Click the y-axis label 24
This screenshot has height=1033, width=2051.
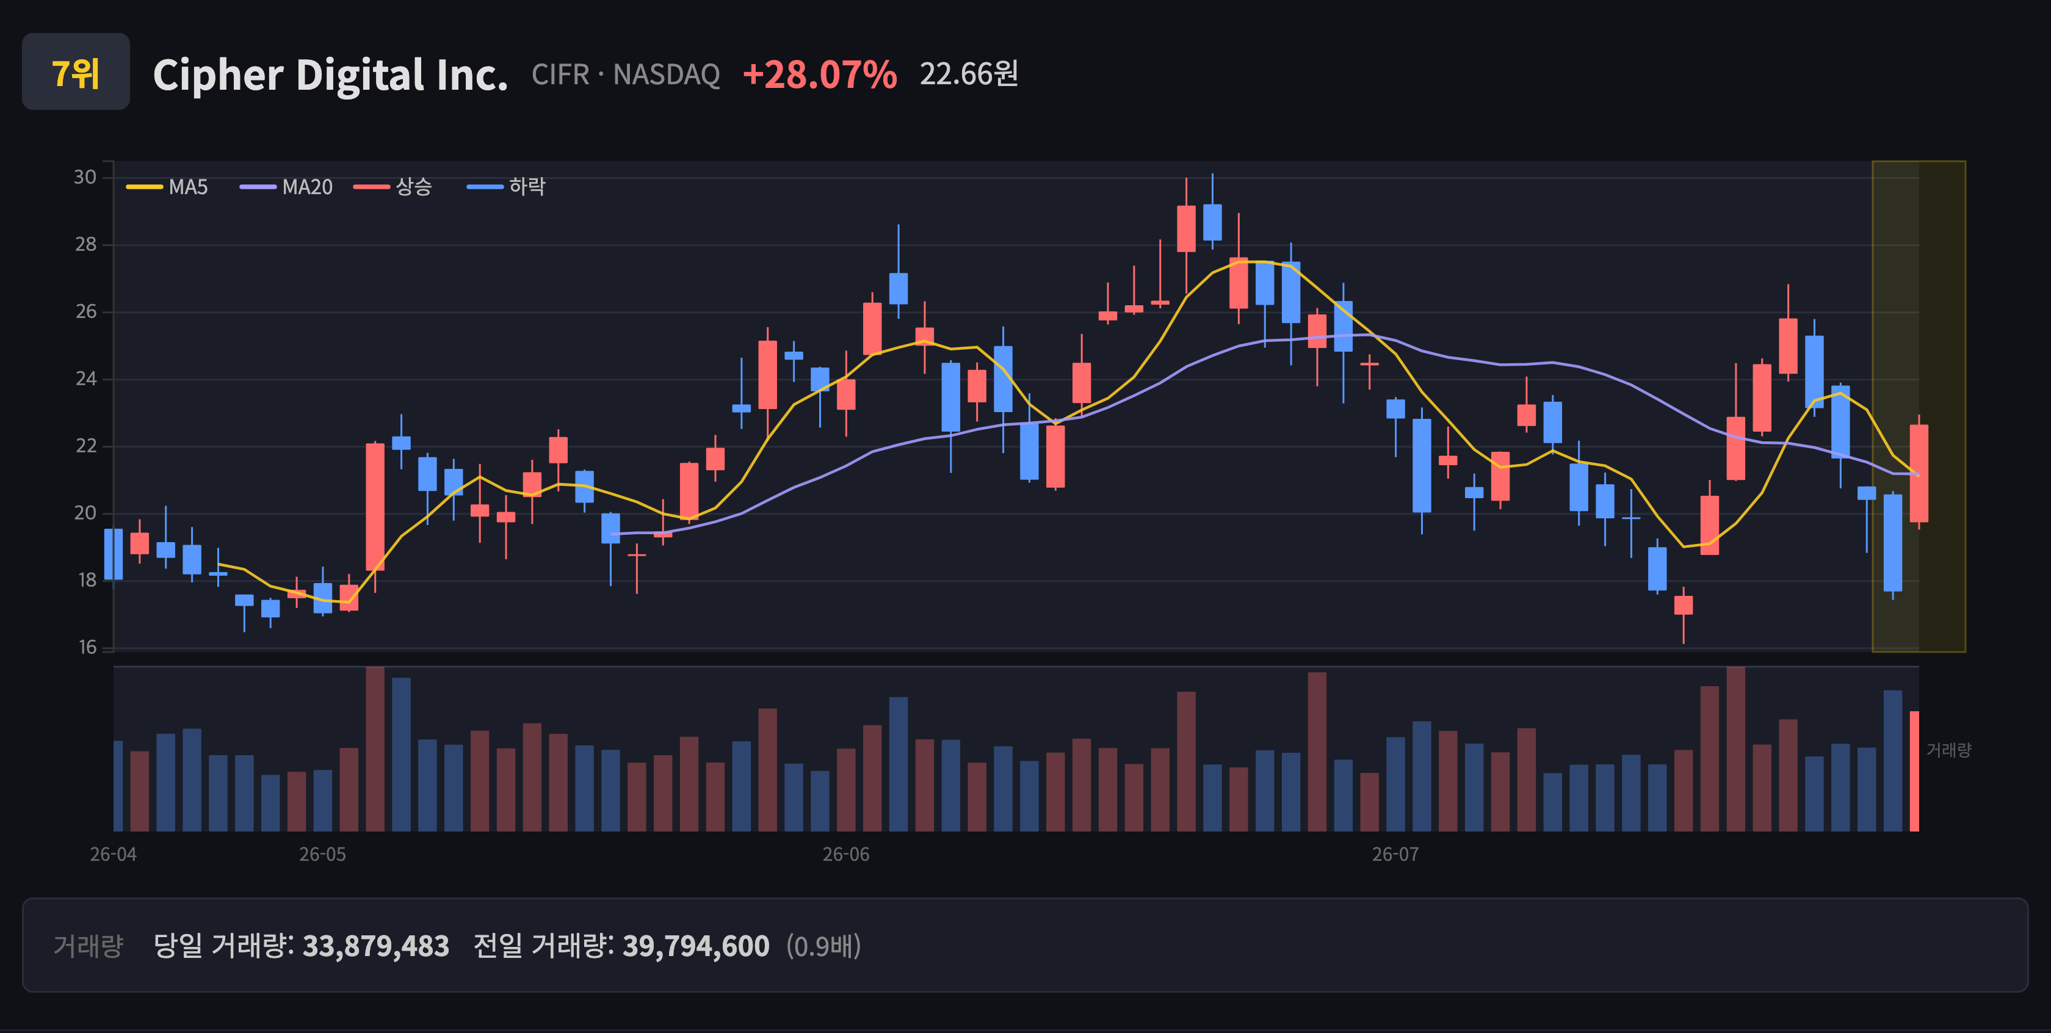85,379
